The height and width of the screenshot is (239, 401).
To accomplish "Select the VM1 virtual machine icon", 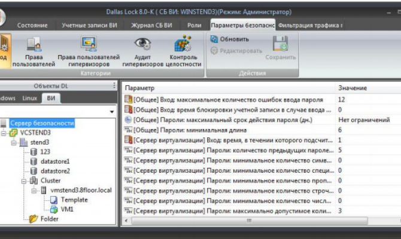I will tap(54, 209).
